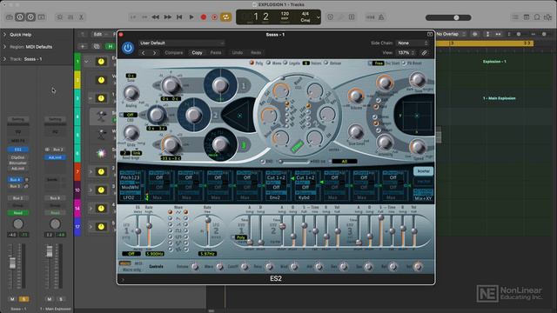Click the red Record button
This screenshot has width=557, height=313.
204,17
